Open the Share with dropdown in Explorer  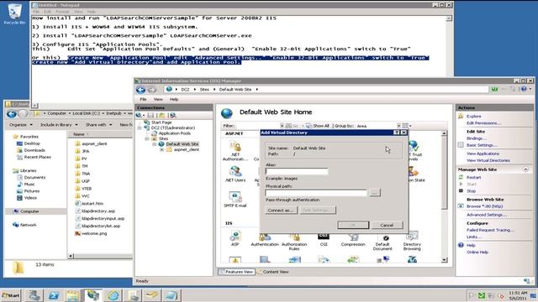pyautogui.click(x=99, y=125)
